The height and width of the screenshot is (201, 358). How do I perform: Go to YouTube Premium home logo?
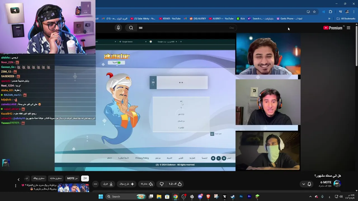(333, 28)
